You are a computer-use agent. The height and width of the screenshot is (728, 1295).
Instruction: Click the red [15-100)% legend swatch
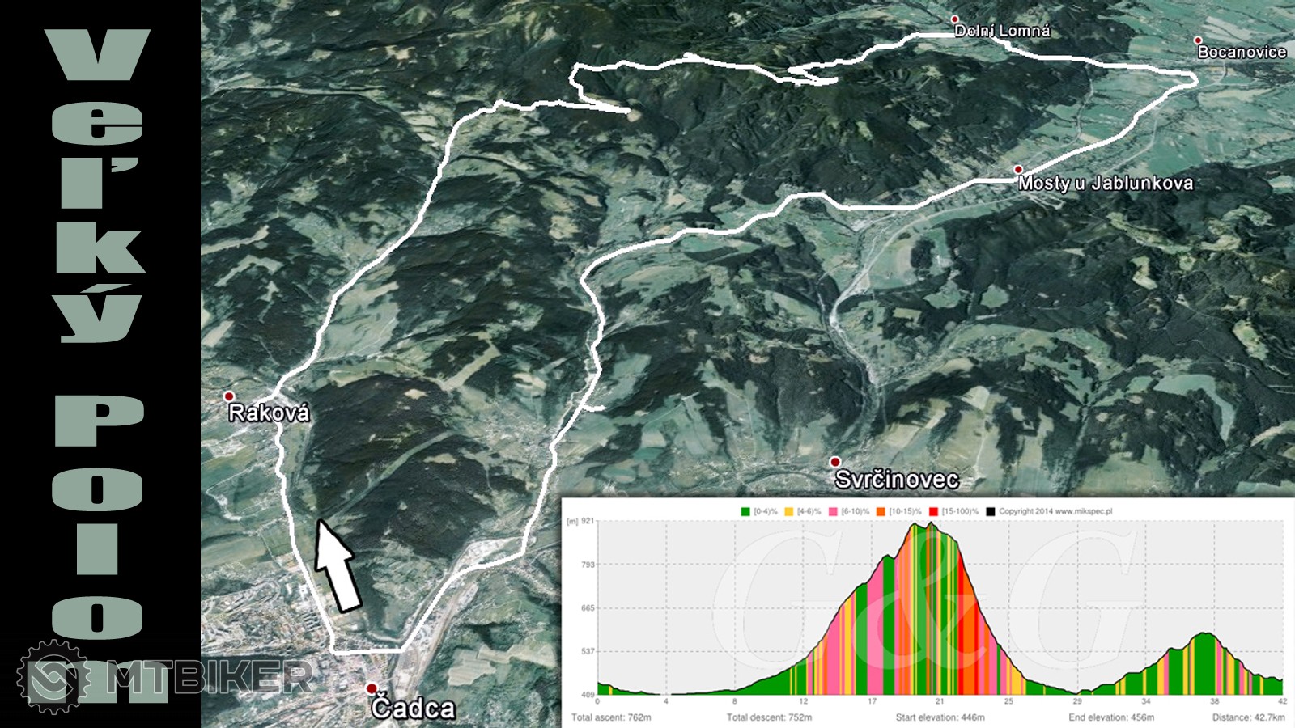(933, 511)
